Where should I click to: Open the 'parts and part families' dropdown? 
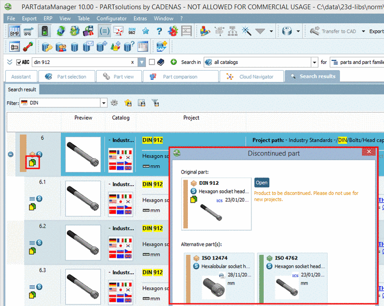pyautogui.click(x=357, y=62)
